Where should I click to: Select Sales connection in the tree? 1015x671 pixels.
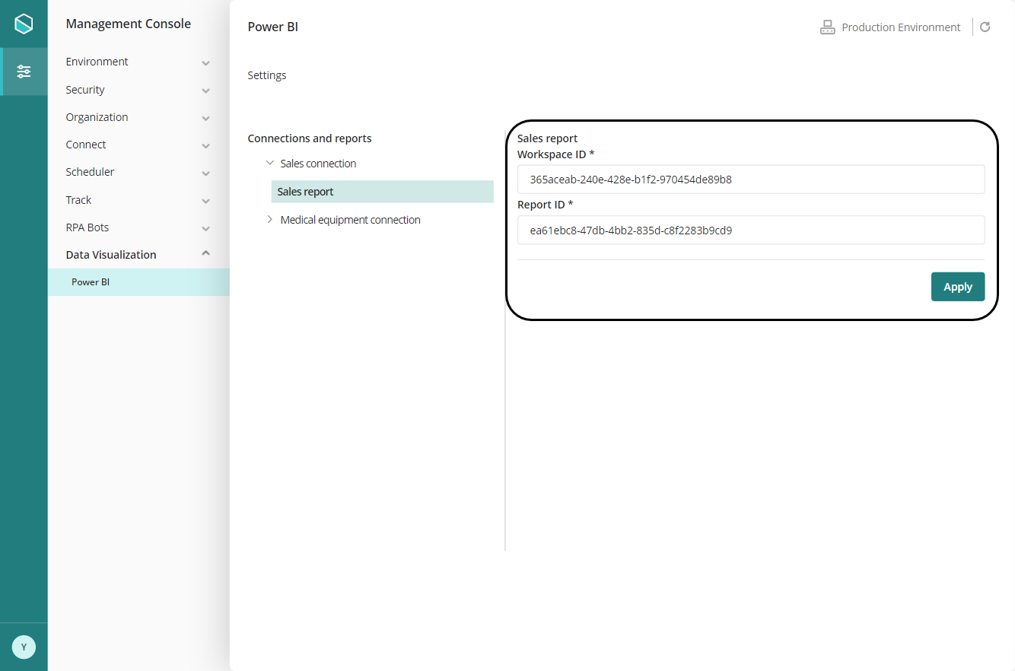[318, 164]
